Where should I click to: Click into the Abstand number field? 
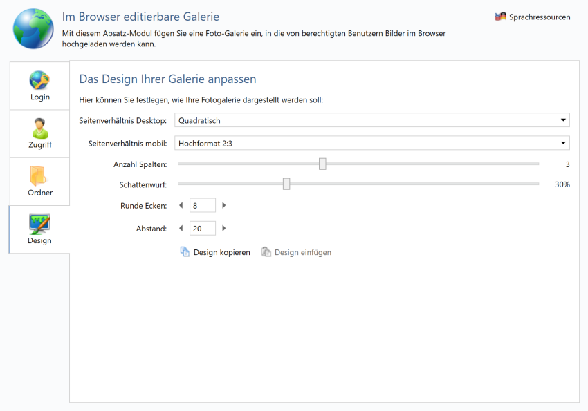click(202, 229)
